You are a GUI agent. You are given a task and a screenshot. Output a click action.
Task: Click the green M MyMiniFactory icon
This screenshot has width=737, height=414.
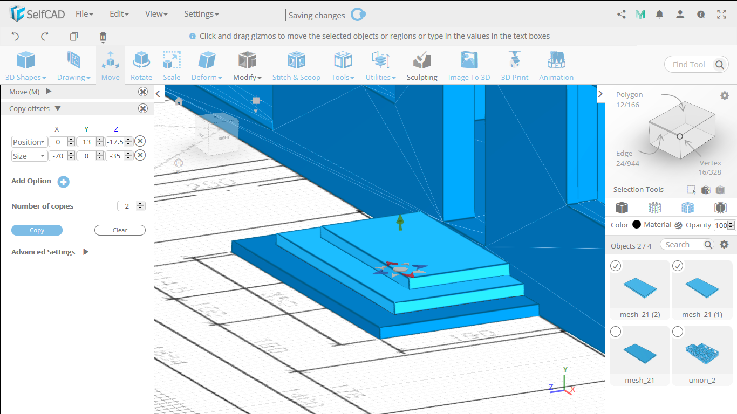point(640,15)
